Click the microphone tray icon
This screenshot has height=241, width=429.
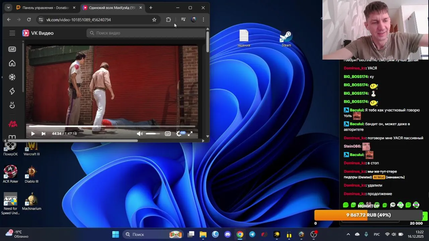tap(366, 234)
